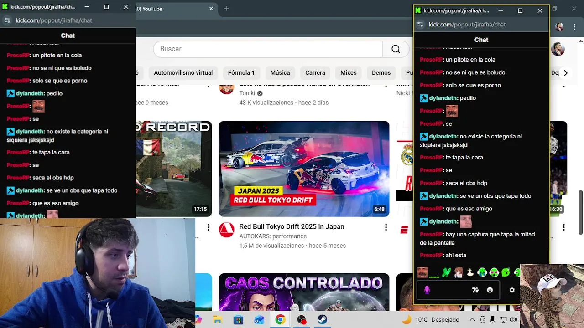Click site info icon in left chat address bar
Screen dimensions: 584x328
click(7, 20)
